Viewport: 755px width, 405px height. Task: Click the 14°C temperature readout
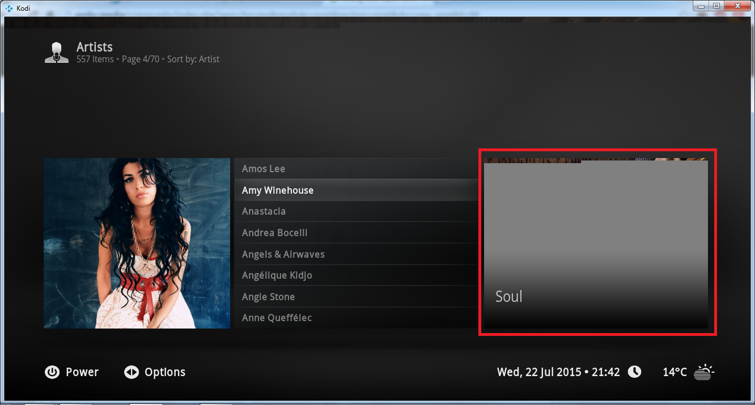click(675, 372)
